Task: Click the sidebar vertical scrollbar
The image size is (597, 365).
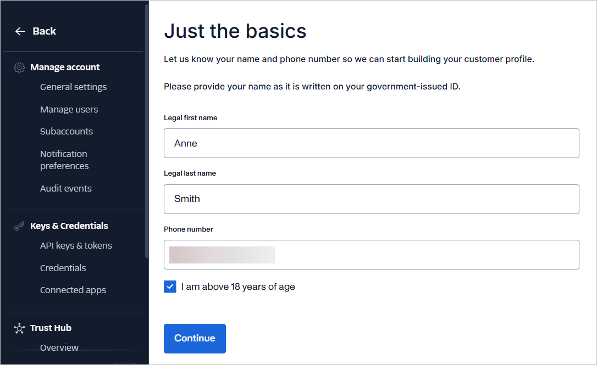Action: pos(147,131)
